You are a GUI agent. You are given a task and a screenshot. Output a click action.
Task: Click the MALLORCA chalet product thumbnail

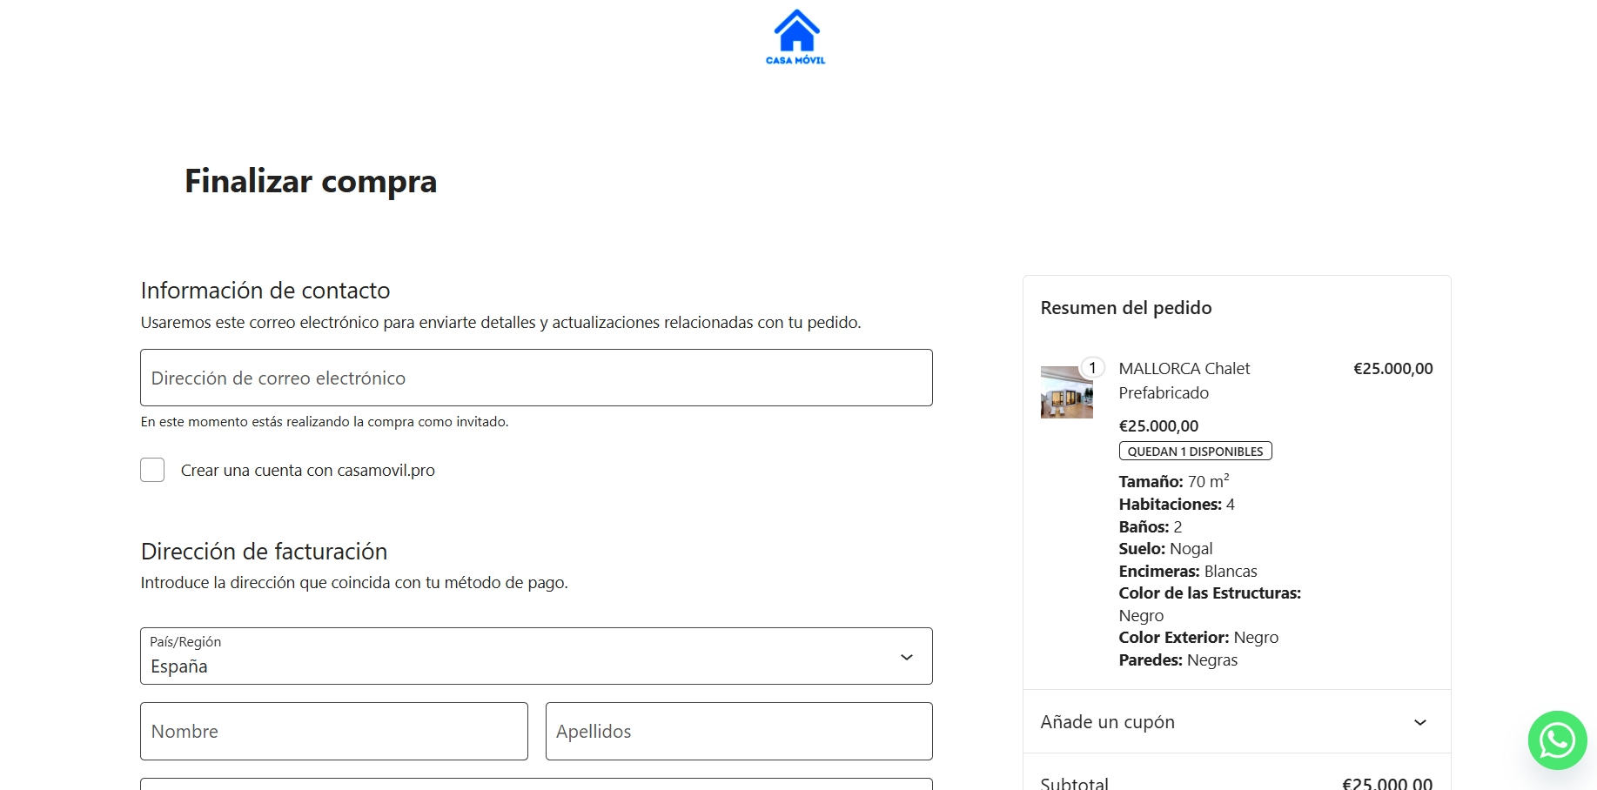tap(1066, 392)
